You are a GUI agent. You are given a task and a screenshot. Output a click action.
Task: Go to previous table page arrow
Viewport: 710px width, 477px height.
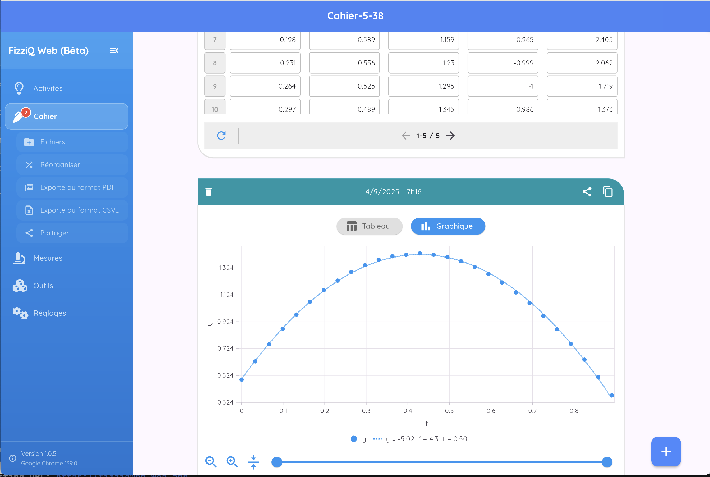(406, 136)
